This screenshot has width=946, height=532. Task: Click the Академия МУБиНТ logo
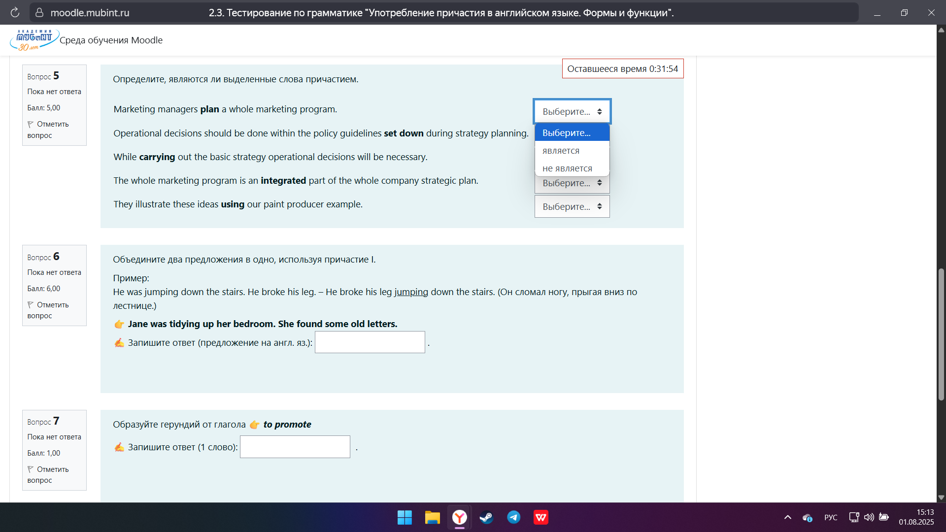(34, 40)
